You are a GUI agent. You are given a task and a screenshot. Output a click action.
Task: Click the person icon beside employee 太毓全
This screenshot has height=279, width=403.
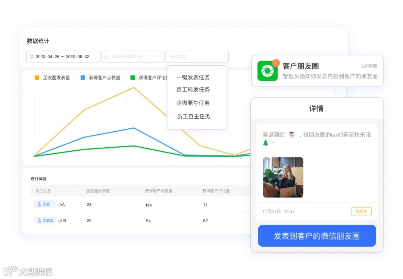point(40,220)
